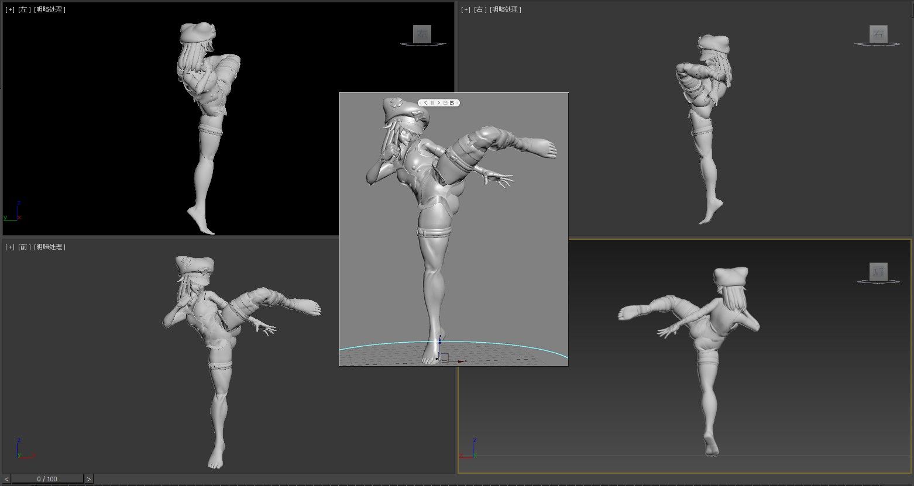Viewport: 914px width, 486px height.
Task: Open 明暗处理 shading menu in 右 viewport
Action: pos(506,9)
